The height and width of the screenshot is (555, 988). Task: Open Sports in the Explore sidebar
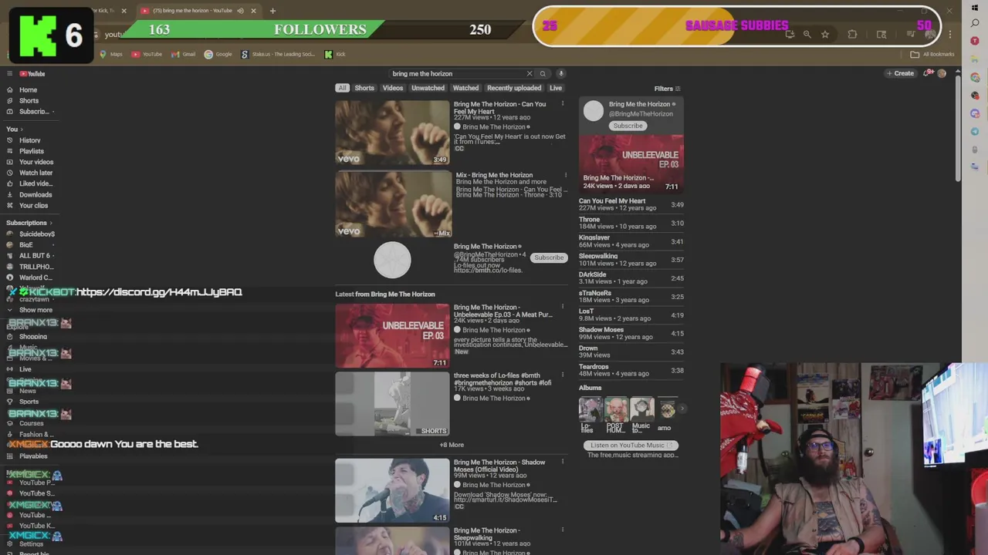click(x=29, y=402)
